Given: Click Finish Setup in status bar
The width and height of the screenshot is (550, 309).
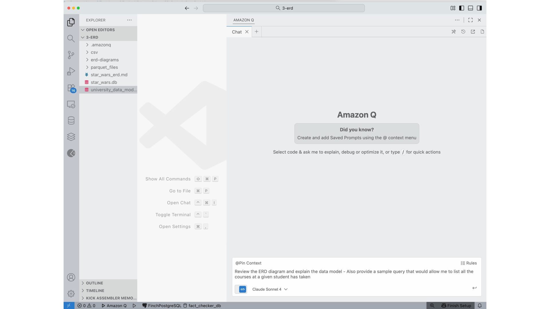Looking at the screenshot, I should click(x=456, y=306).
